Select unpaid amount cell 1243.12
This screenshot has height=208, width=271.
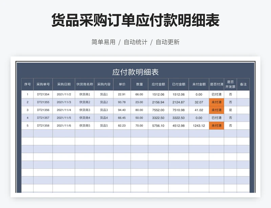click(199, 126)
